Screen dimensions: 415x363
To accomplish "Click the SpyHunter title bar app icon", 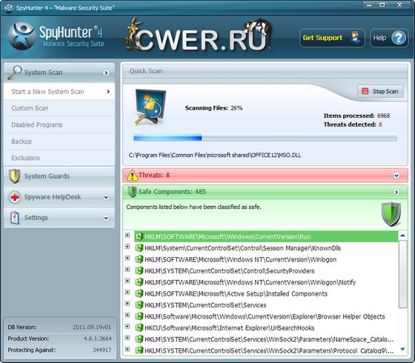I will click(x=9, y=8).
